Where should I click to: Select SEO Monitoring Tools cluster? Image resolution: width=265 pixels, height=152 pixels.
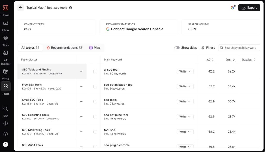[x=47, y=132]
